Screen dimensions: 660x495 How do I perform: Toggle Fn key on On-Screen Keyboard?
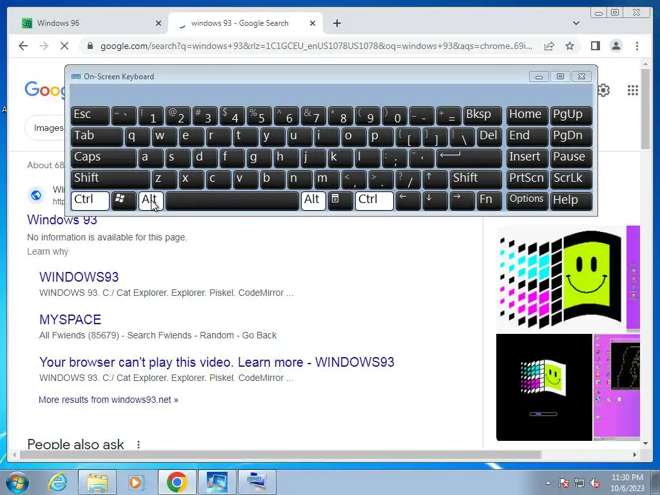click(x=489, y=200)
